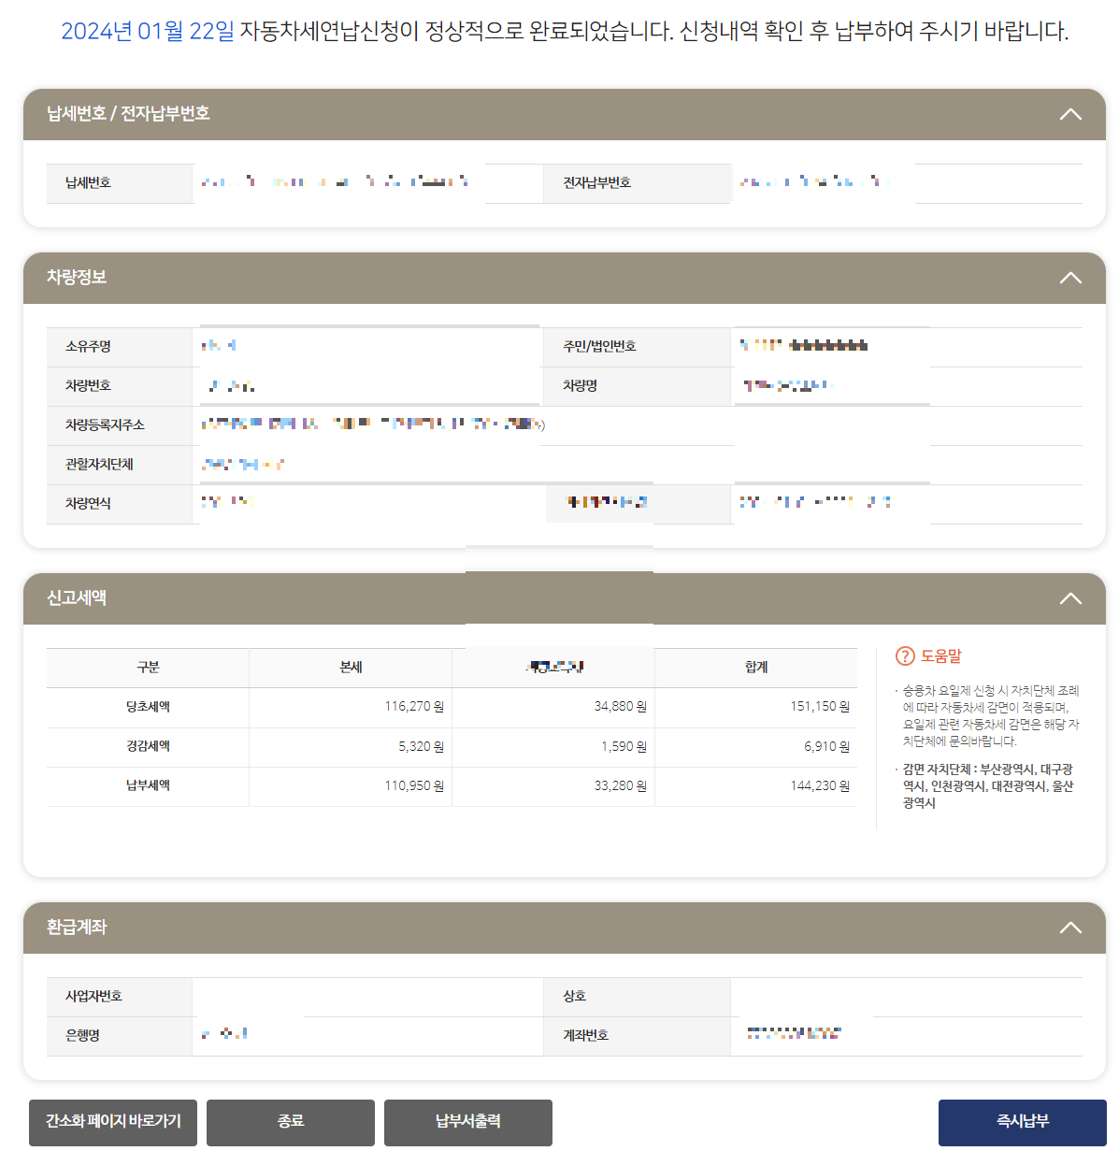
Task: Click the 2024년 01월 22일 date text
Action: tap(145, 31)
